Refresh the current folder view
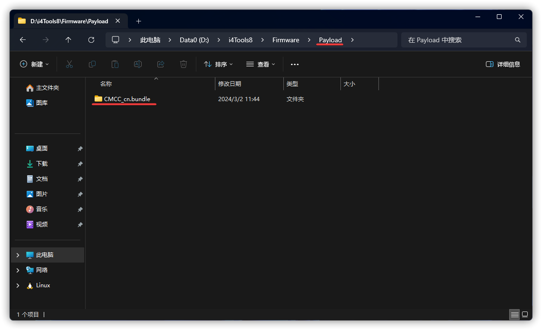This screenshot has height=330, width=542. click(91, 40)
